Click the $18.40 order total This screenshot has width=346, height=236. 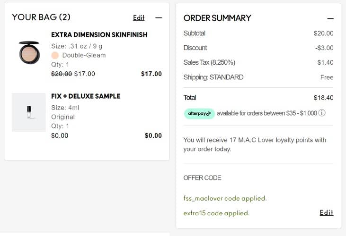coord(323,98)
